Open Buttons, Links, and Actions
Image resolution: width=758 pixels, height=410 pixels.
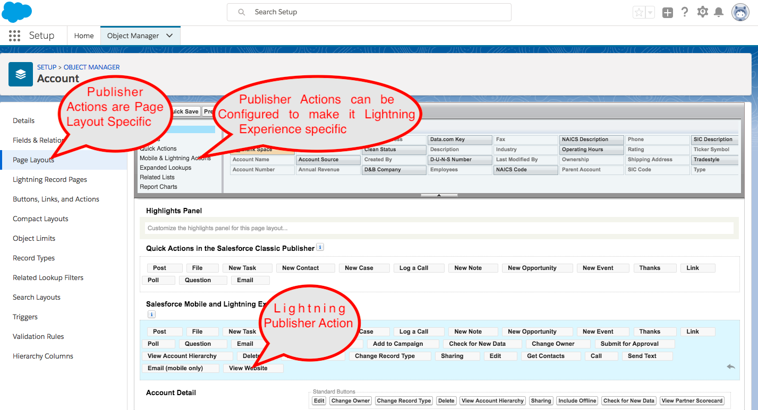pyautogui.click(x=56, y=199)
